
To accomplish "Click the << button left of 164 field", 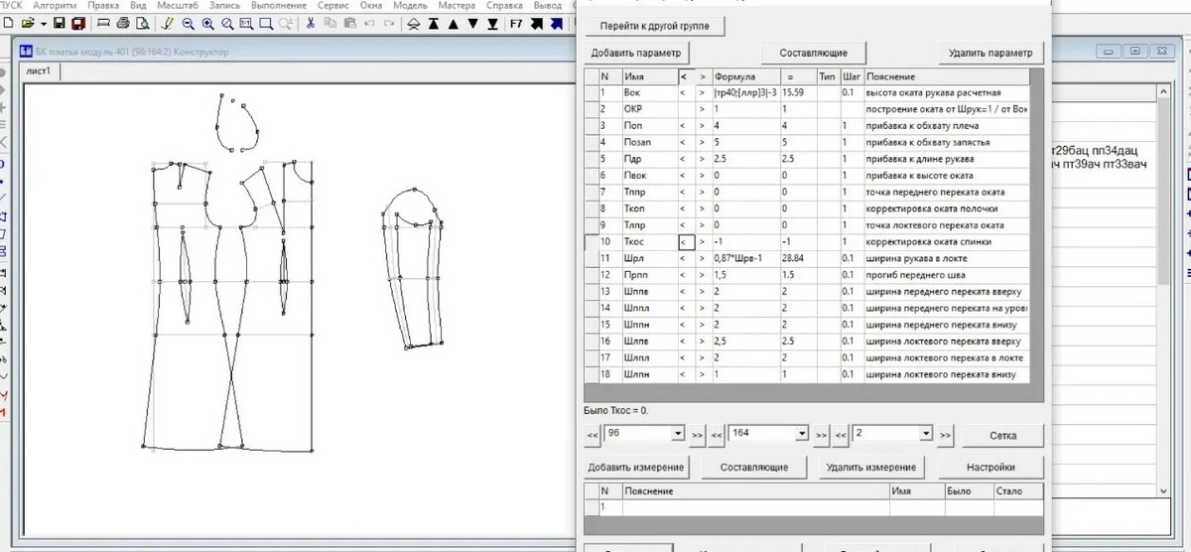I will point(716,435).
